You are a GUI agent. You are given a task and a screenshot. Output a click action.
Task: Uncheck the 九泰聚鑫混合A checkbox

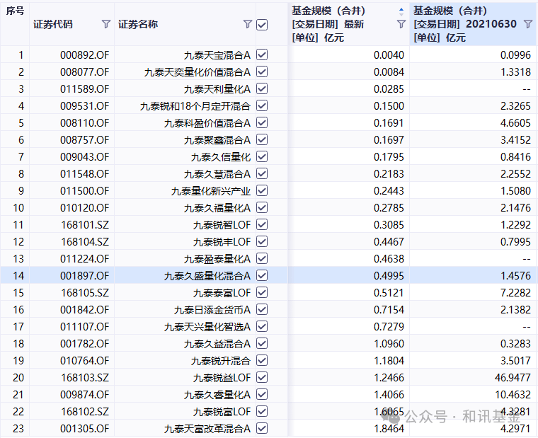tap(262, 139)
